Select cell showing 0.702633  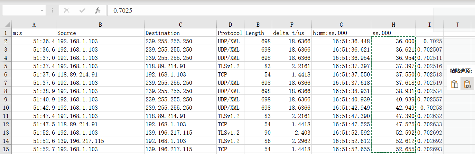pos(429,124)
